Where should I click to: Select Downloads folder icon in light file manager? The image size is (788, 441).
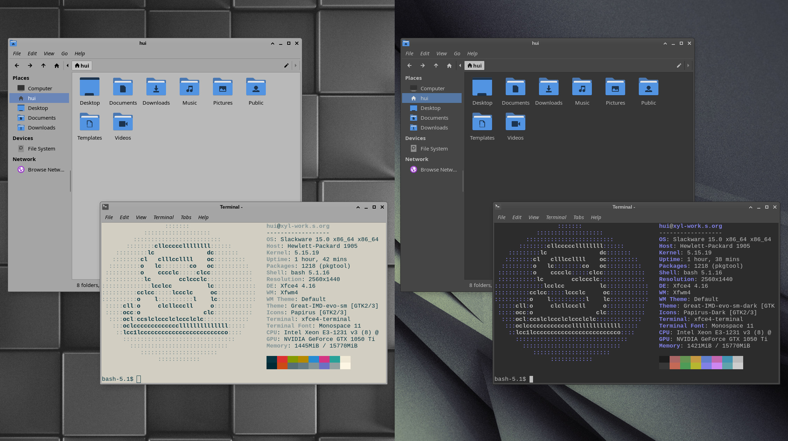click(x=156, y=87)
